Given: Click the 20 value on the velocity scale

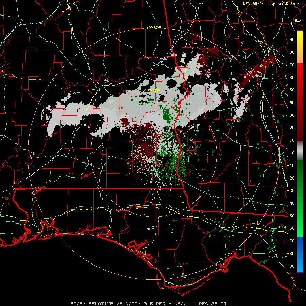Looking at the screenshot, I should coord(292,128).
